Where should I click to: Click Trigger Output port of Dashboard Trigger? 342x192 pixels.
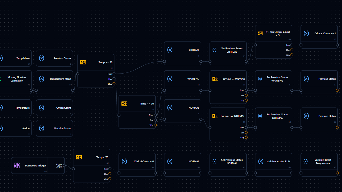click(64, 166)
